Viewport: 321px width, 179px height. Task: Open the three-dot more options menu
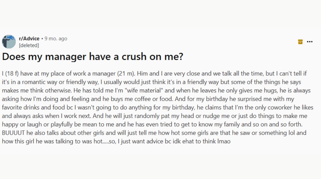(x=310, y=42)
